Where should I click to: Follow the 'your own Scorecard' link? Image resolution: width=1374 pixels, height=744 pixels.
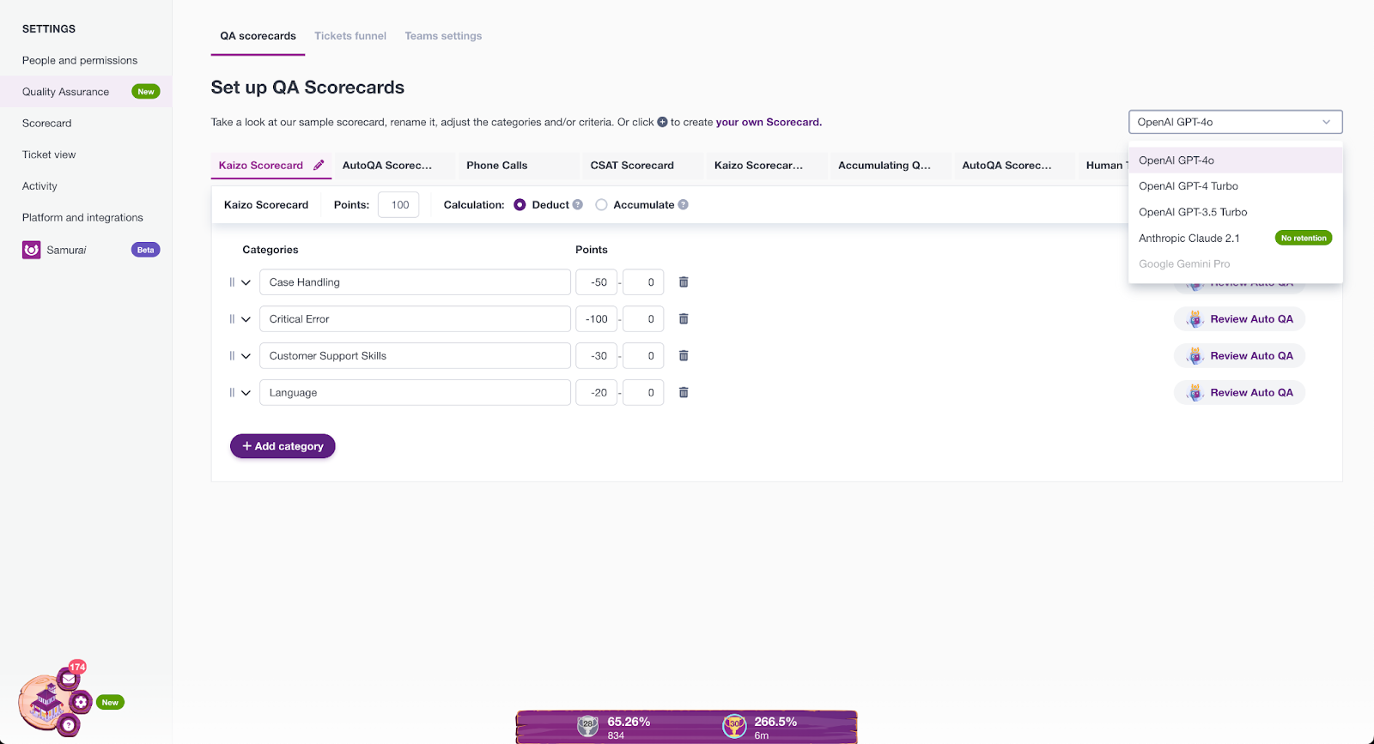coord(769,122)
